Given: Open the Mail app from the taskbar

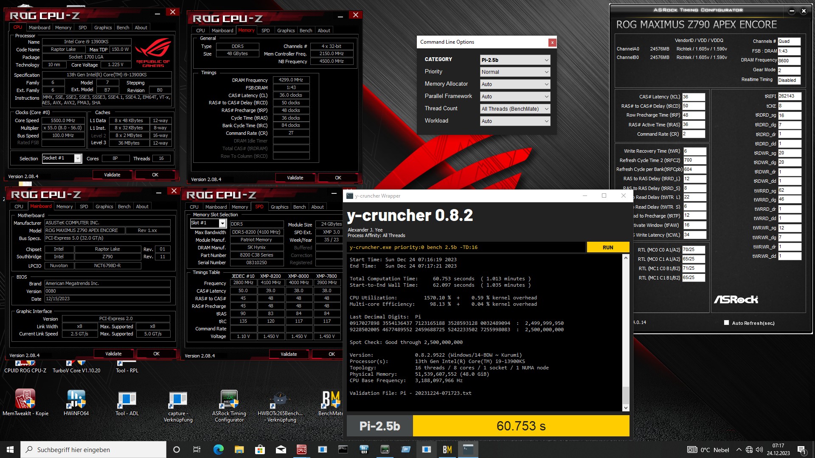Looking at the screenshot, I should [281, 450].
